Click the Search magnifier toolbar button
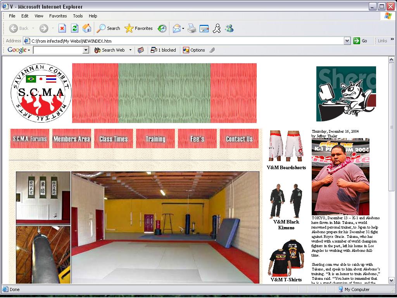 pyautogui.click(x=109, y=28)
